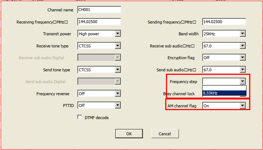Click the Channel name input field
Screen dimensions: 263x150
click(x=99, y=10)
